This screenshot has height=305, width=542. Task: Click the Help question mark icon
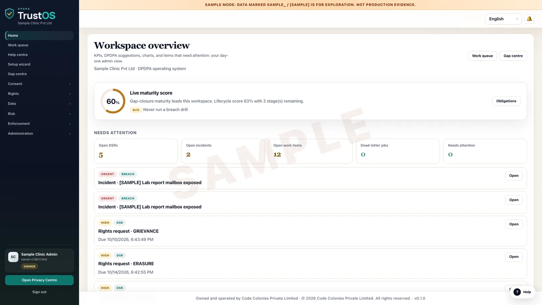517,292
